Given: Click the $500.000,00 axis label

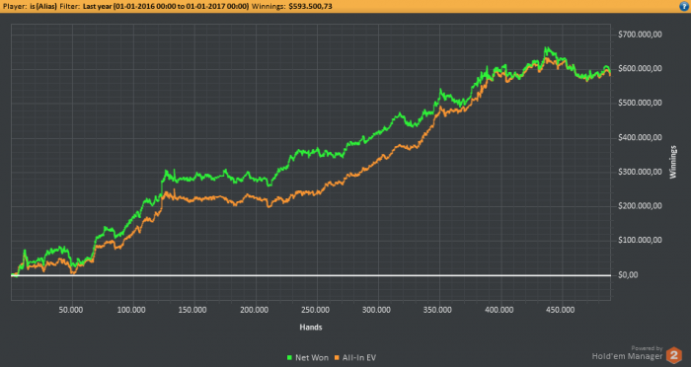Looking at the screenshot, I should 640,103.
